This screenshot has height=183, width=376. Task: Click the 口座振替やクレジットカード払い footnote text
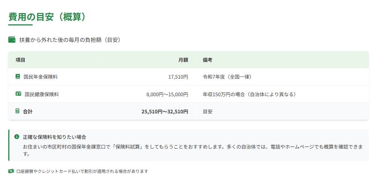(x=82, y=171)
